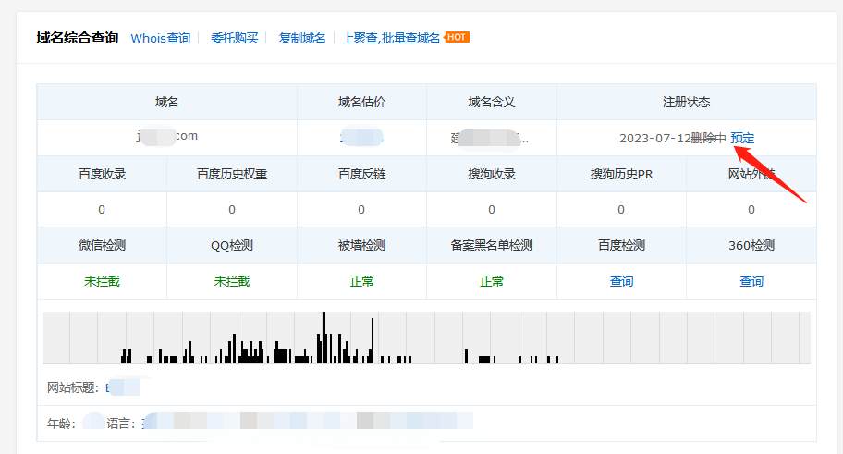Click 正常 under 被墙检测

361,281
